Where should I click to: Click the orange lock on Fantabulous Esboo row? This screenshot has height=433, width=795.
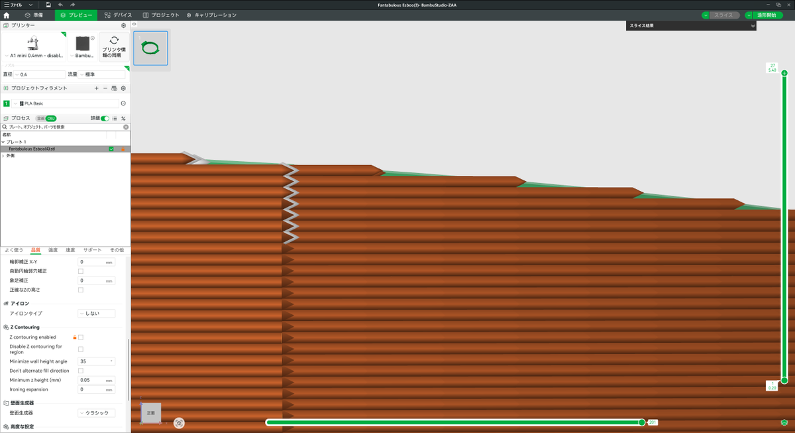point(123,149)
